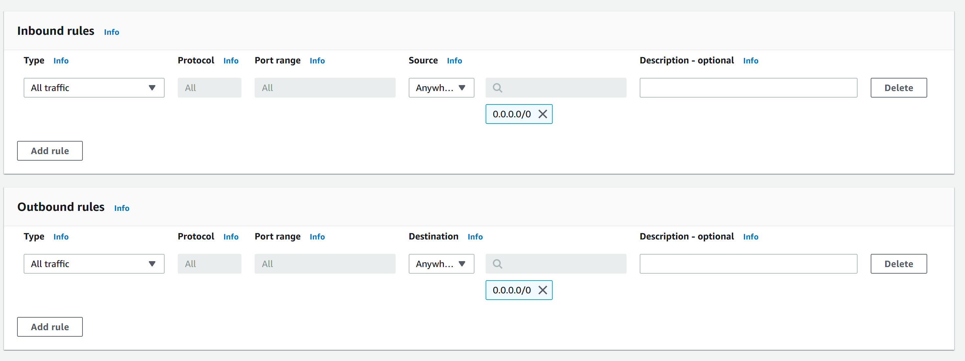The width and height of the screenshot is (965, 361).
Task: Expand the outbound Destination Anywhere dropdown
Action: tap(441, 264)
